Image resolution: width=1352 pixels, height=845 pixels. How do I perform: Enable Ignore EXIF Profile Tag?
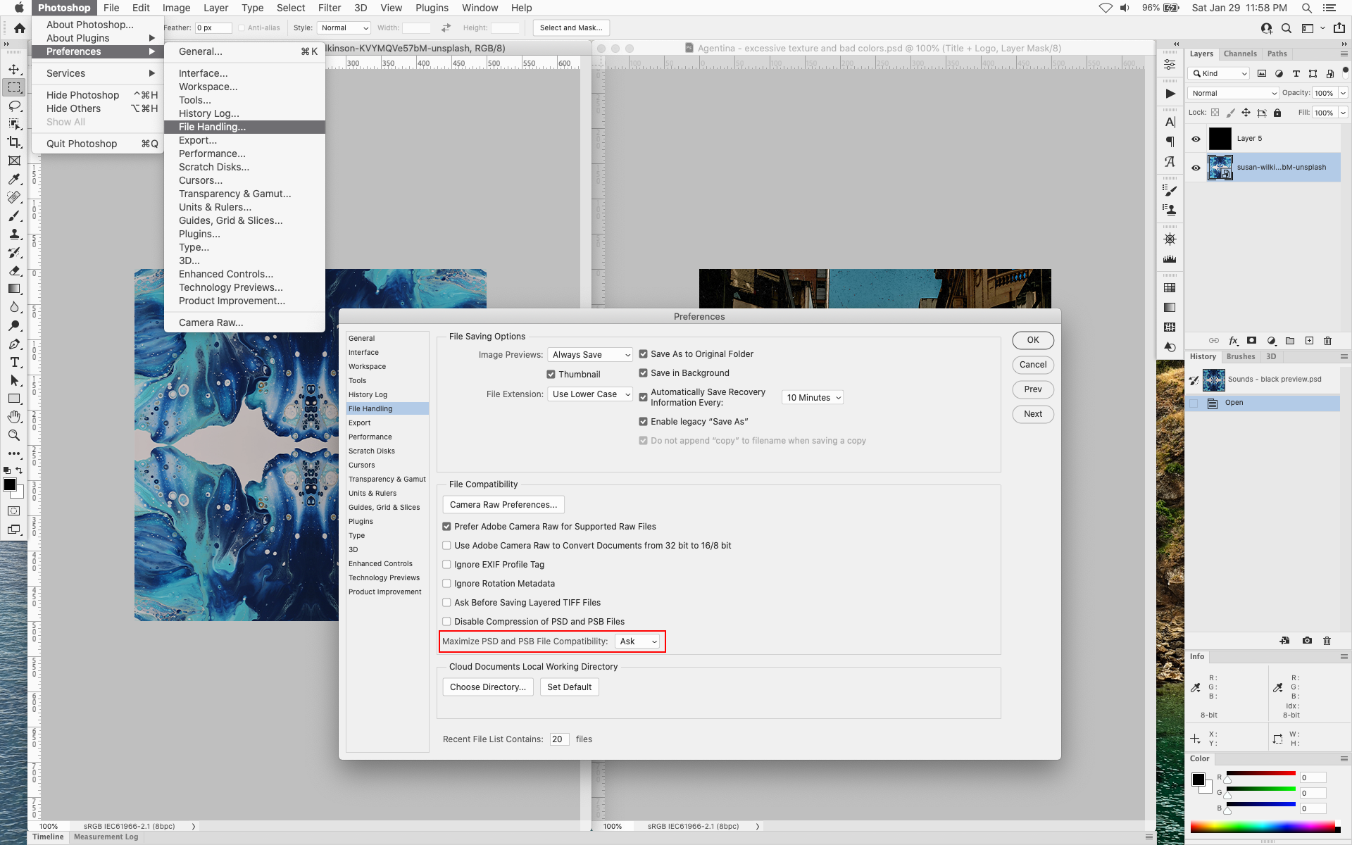(446, 564)
